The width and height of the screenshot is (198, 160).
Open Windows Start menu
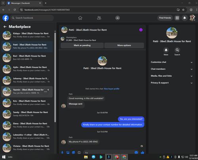point(4,157)
